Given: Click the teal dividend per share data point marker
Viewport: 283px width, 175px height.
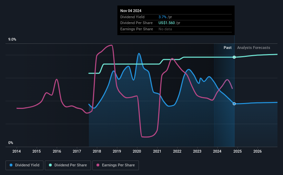Looking at the screenshot, I should pyautogui.click(x=234, y=57).
